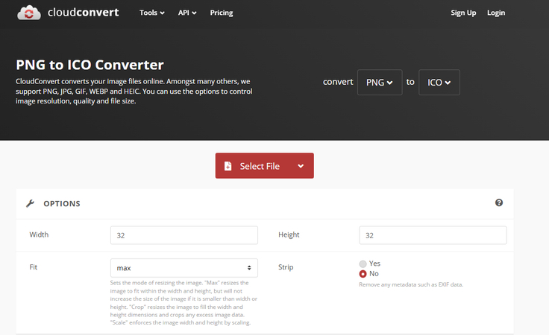549x335 pixels.
Task: Go to the Pricing page
Action: (222, 13)
